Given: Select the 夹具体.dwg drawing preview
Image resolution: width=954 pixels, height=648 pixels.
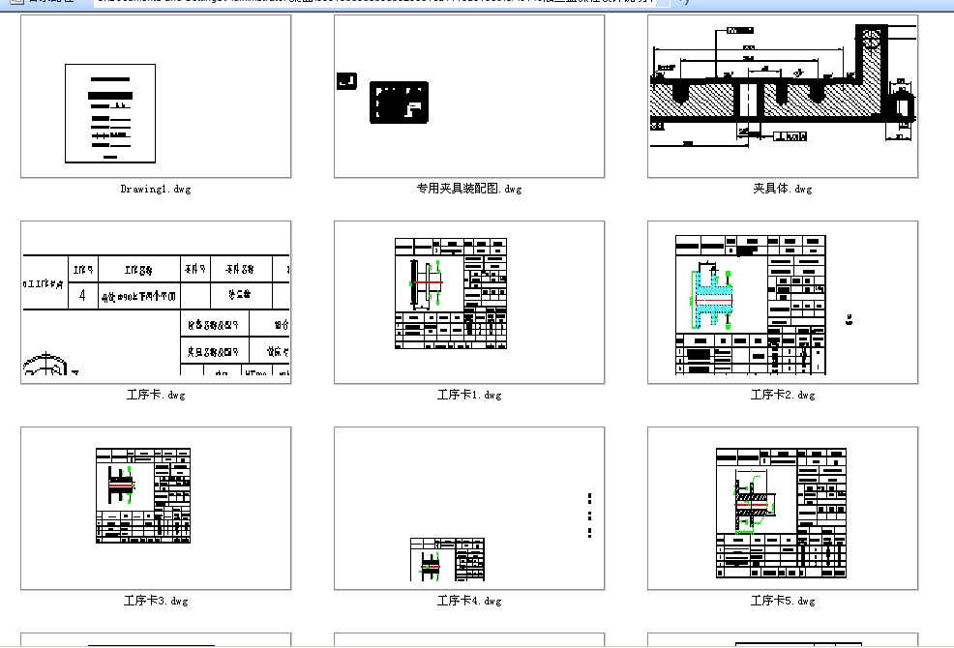Looking at the screenshot, I should point(782,101).
